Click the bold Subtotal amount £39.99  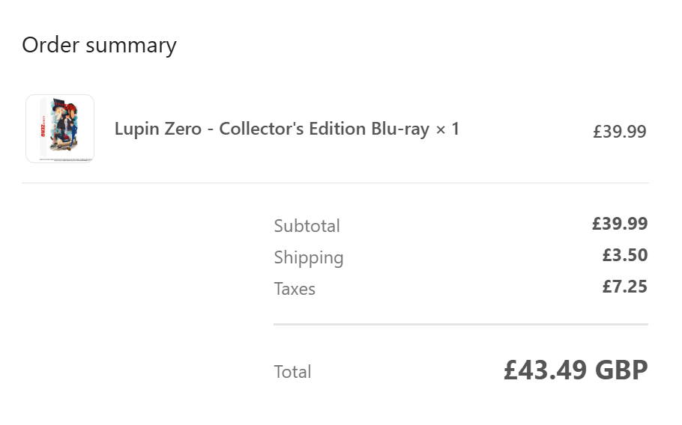click(619, 224)
